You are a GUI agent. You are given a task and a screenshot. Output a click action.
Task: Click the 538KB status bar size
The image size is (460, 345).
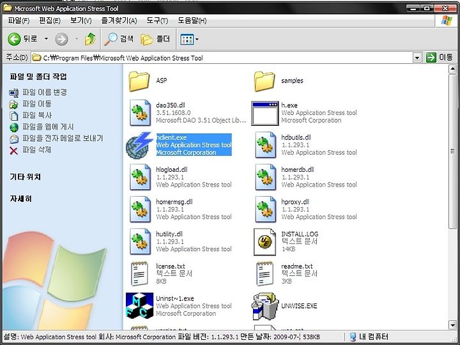(311, 337)
